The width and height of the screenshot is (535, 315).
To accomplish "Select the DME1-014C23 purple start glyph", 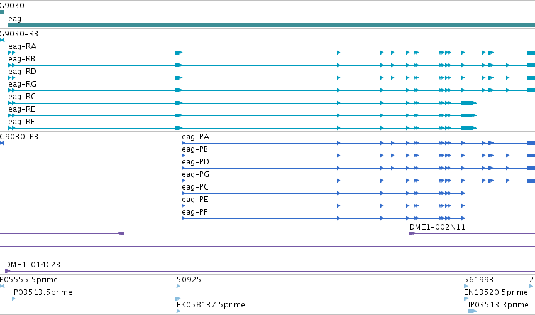I will pyautogui.click(x=8, y=271).
